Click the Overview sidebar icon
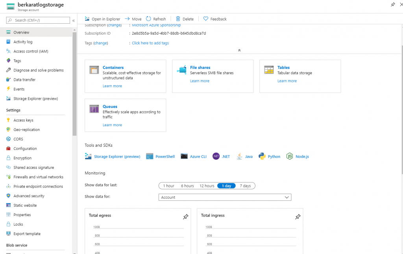The width and height of the screenshot is (403, 254). 9,32
